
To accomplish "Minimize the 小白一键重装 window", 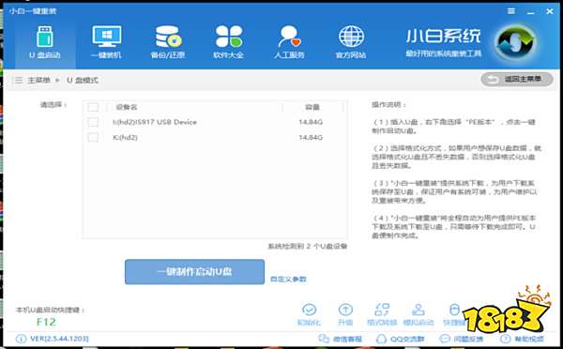I will click(531, 11).
